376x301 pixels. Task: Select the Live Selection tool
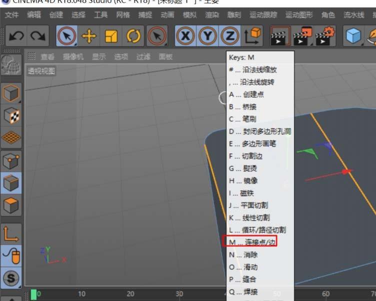tap(66, 36)
